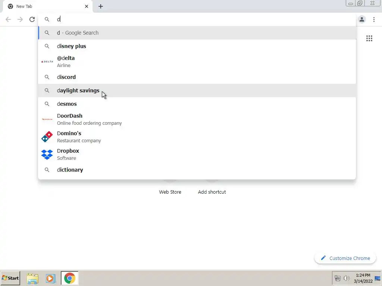Select the 'desmos' suggestion
Viewport: 382px width, 286px height.
pyautogui.click(x=197, y=104)
